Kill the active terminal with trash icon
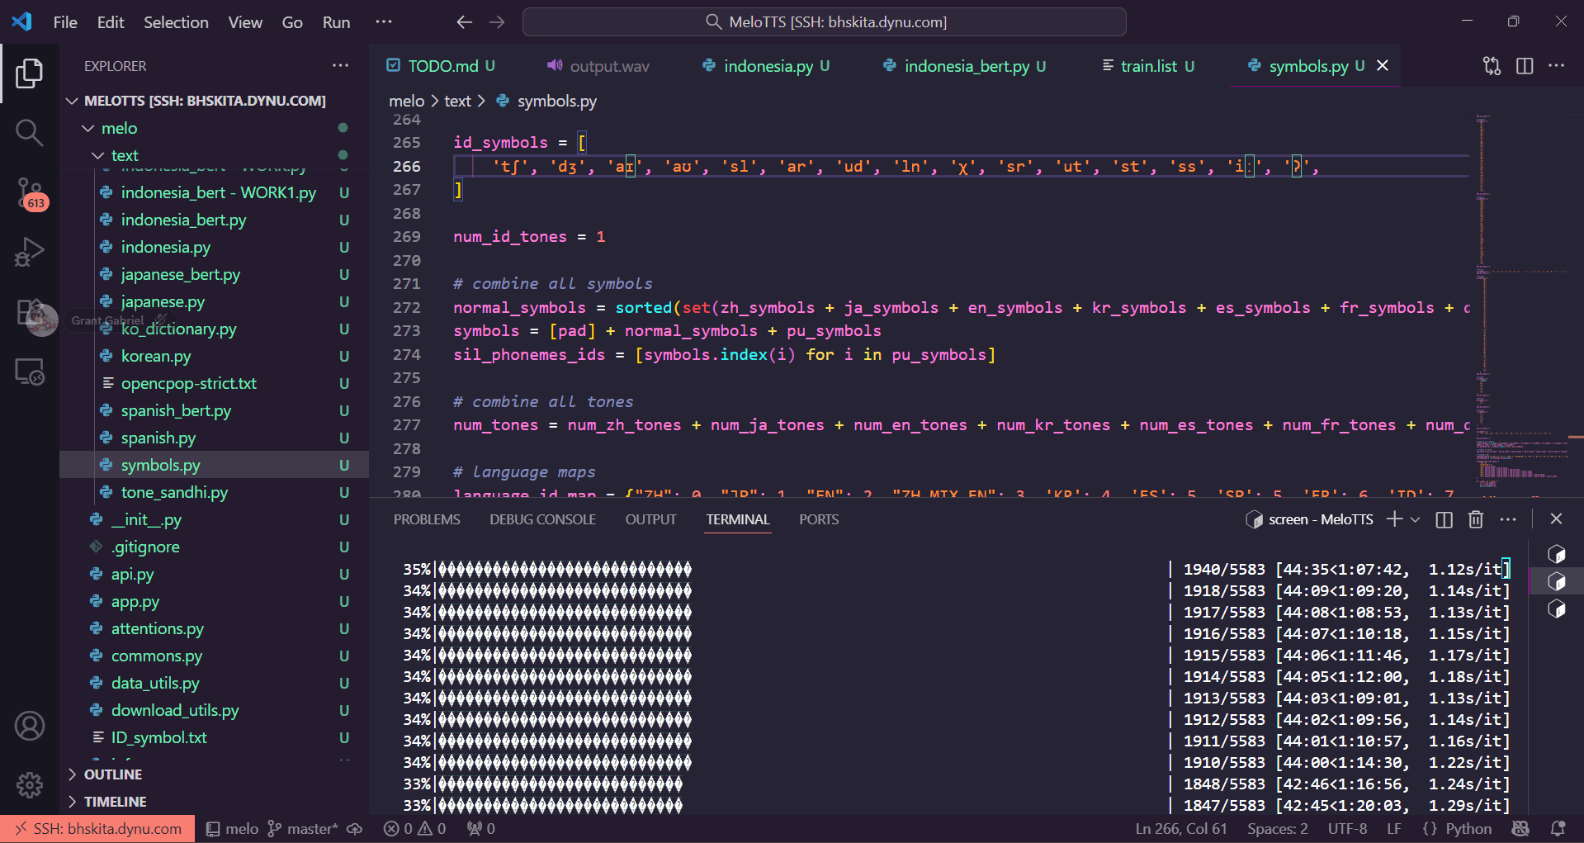 [1476, 519]
